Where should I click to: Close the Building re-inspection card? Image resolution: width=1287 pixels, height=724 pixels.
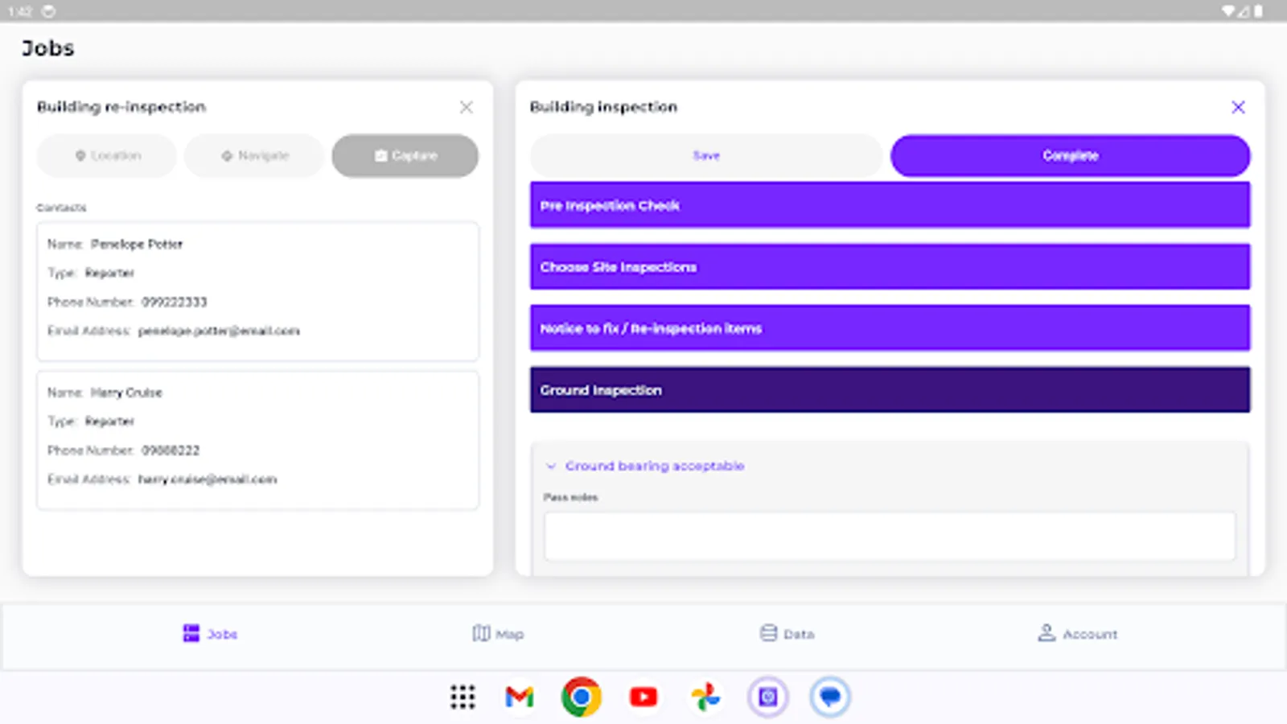(x=467, y=107)
